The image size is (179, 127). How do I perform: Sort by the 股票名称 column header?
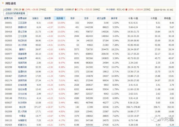(22, 18)
